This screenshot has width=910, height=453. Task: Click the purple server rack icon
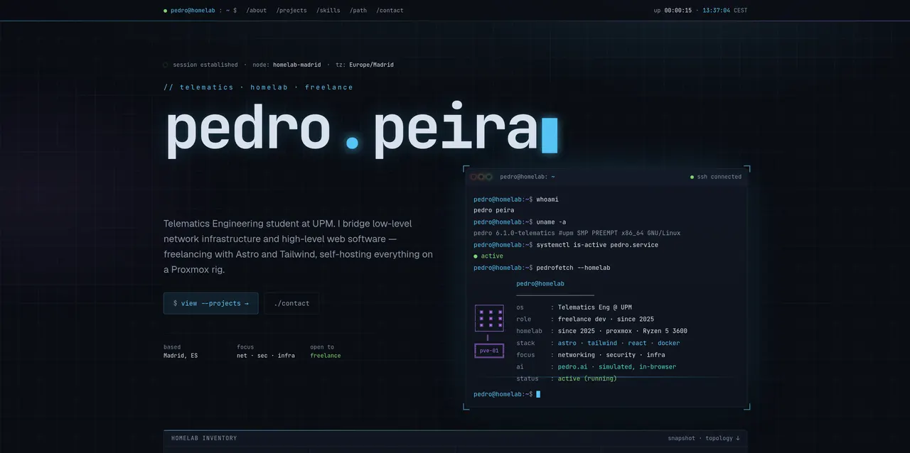pos(489,318)
